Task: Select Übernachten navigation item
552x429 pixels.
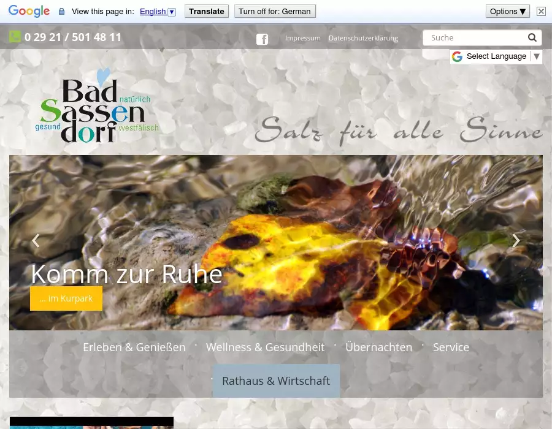Action: click(x=378, y=347)
